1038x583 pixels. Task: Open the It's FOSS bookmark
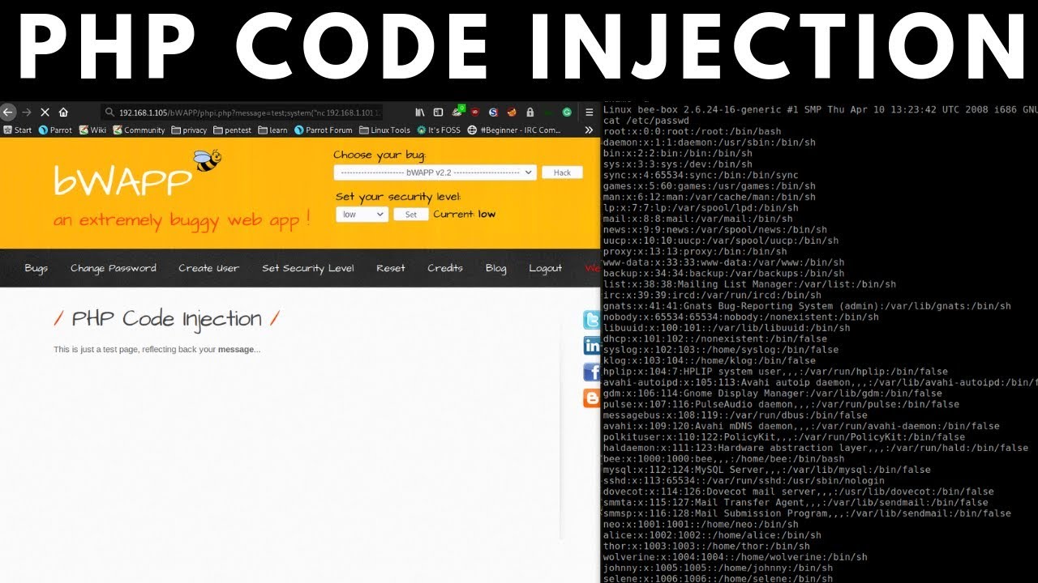[x=439, y=130]
